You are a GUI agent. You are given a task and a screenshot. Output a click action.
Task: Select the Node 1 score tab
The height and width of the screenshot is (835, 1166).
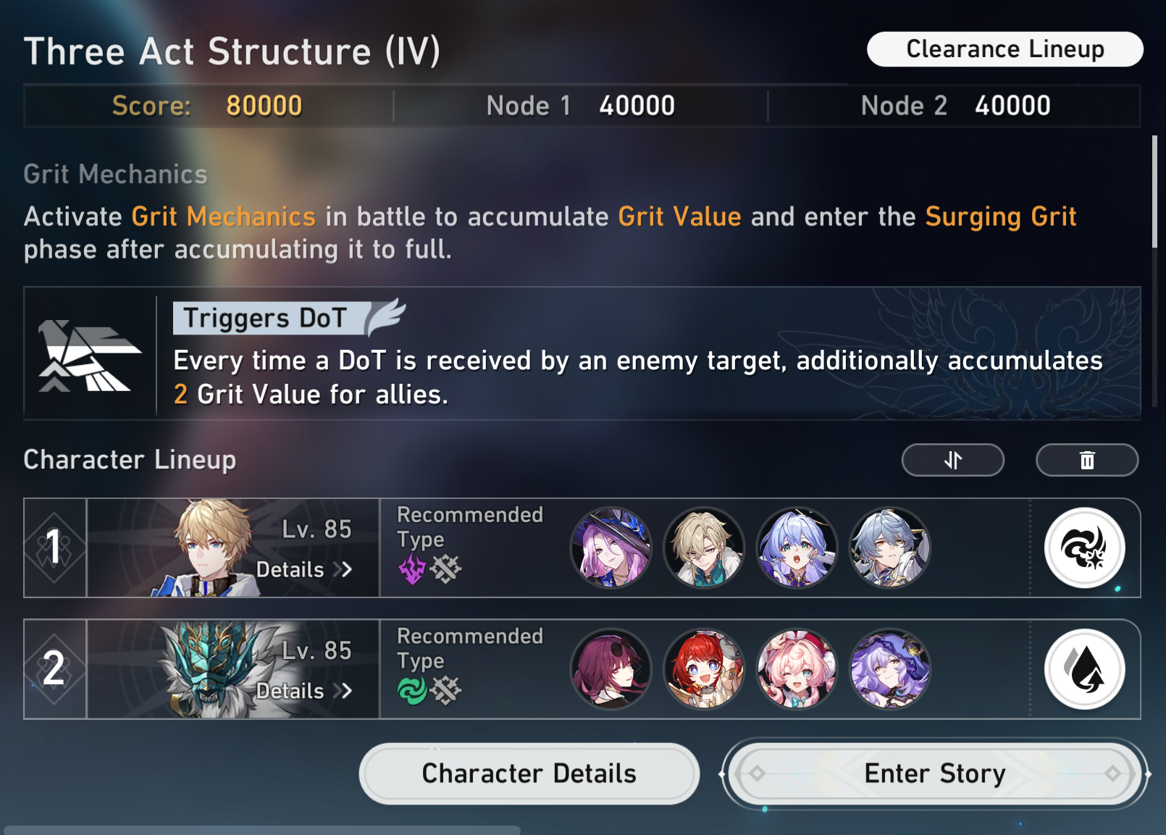pyautogui.click(x=580, y=106)
